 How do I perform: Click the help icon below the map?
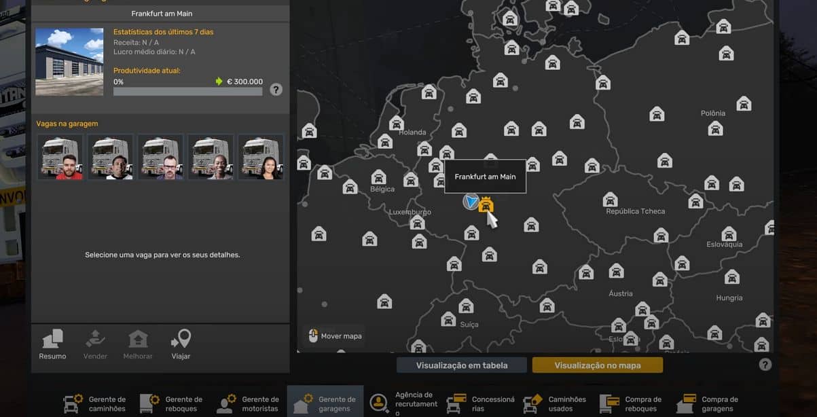point(765,365)
